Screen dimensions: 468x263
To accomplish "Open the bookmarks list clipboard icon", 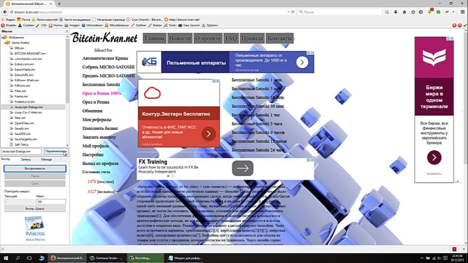I will 421,12.
